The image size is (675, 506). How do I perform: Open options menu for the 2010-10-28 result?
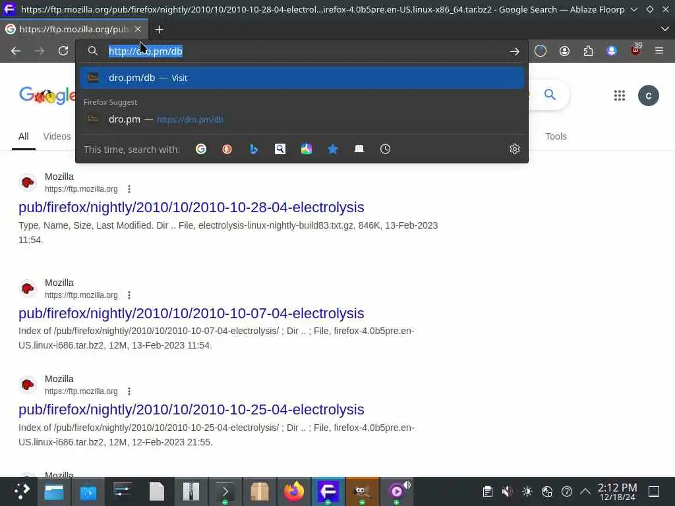click(x=129, y=189)
